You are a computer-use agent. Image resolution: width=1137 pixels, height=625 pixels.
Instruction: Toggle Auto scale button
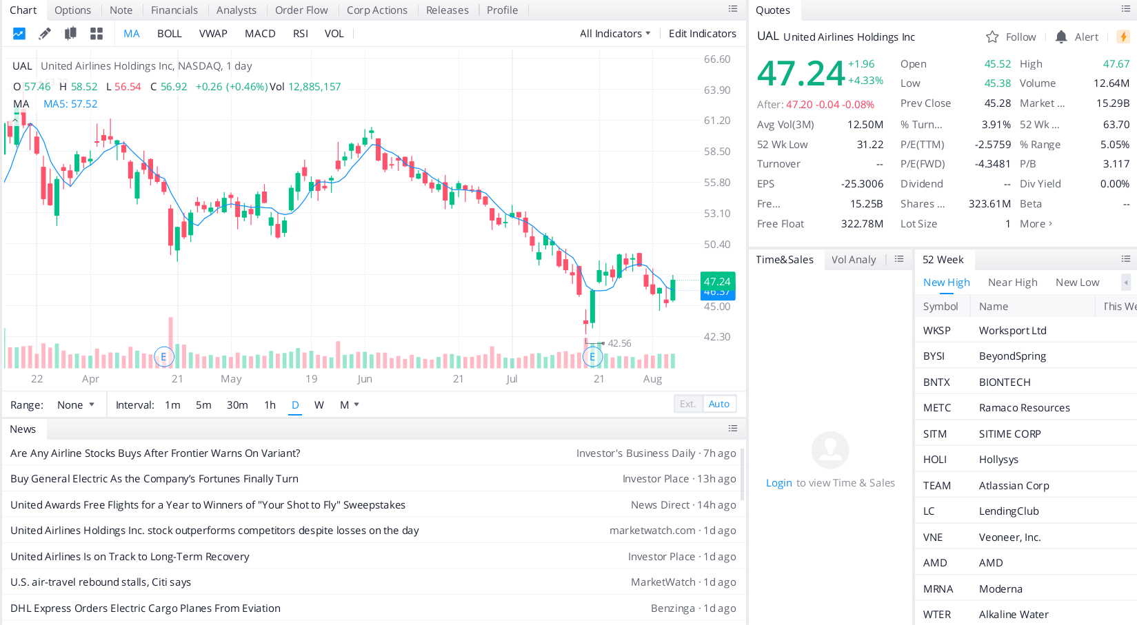[719, 404]
